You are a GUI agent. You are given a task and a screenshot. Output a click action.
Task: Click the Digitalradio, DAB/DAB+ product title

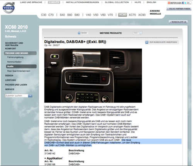point(75,42)
